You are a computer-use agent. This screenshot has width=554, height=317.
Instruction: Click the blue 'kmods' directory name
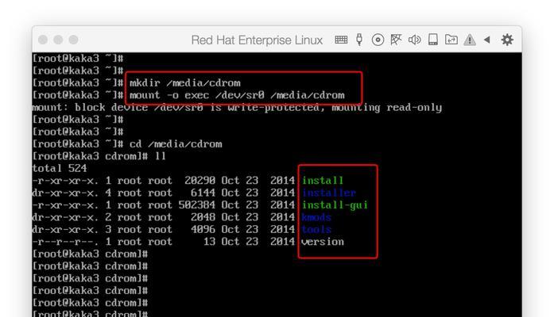316,217
